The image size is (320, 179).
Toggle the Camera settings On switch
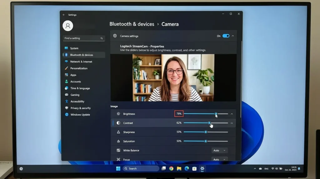click(x=226, y=36)
